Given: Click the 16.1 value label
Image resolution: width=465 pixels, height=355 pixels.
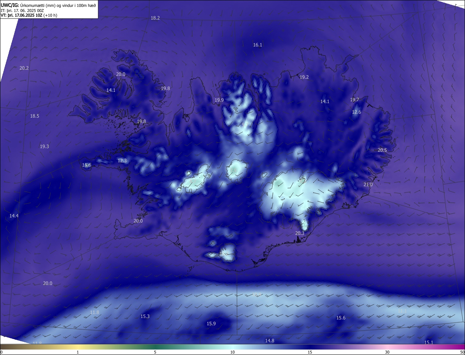Looking at the screenshot, I should coord(258,45).
